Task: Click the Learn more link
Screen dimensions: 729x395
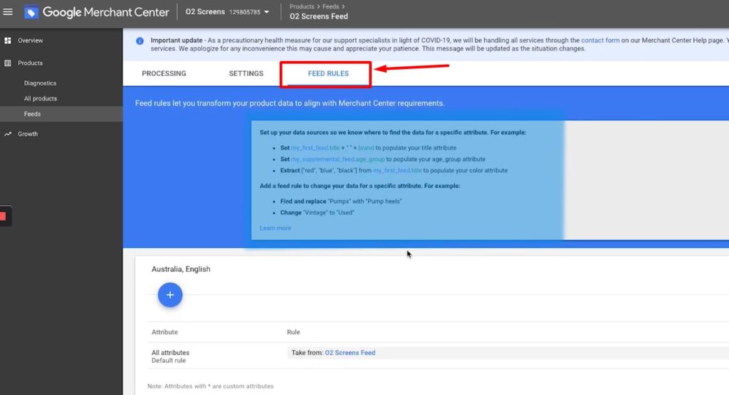Action: [276, 228]
